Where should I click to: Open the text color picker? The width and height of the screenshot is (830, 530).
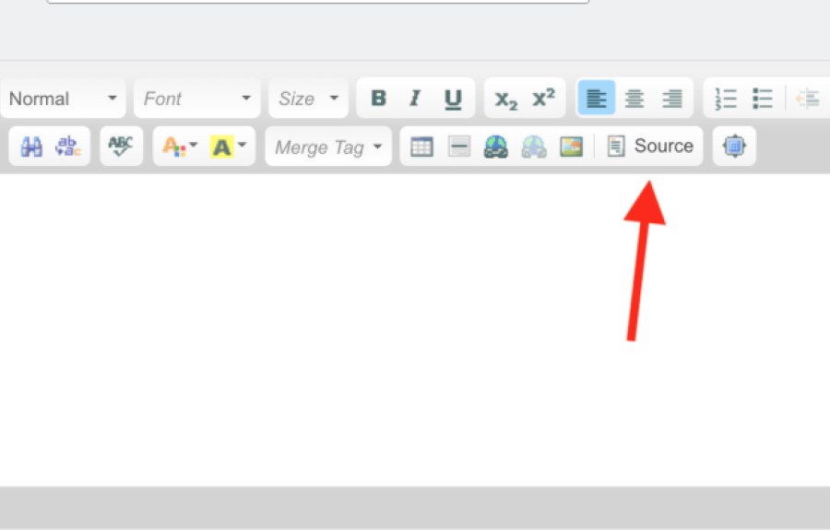(x=180, y=147)
